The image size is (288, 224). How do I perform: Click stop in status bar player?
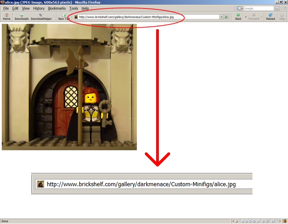point(254,221)
